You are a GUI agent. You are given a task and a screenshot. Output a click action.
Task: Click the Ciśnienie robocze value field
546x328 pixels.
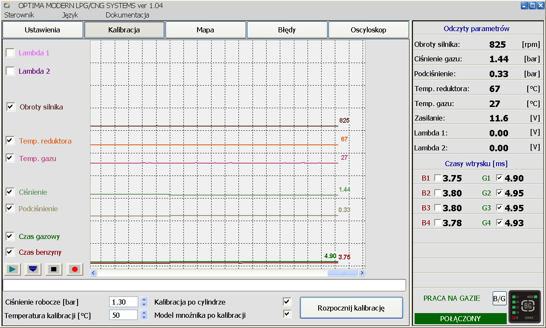click(124, 302)
